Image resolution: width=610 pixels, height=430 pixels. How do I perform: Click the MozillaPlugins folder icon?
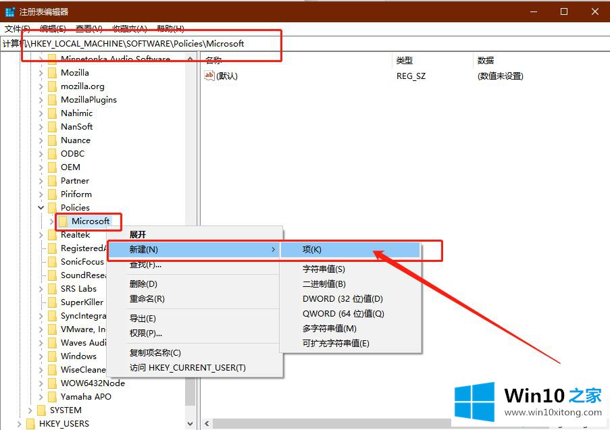(52, 100)
